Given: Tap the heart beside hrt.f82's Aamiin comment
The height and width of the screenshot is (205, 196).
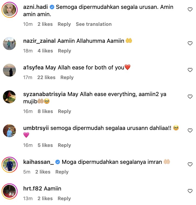Looking at the screenshot, I should [190, 191].
